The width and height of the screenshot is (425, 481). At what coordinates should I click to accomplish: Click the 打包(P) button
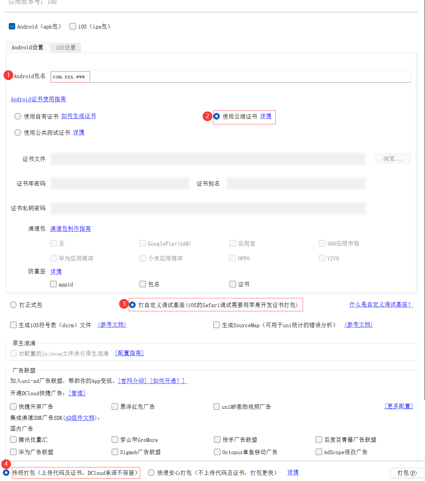pos(407,473)
